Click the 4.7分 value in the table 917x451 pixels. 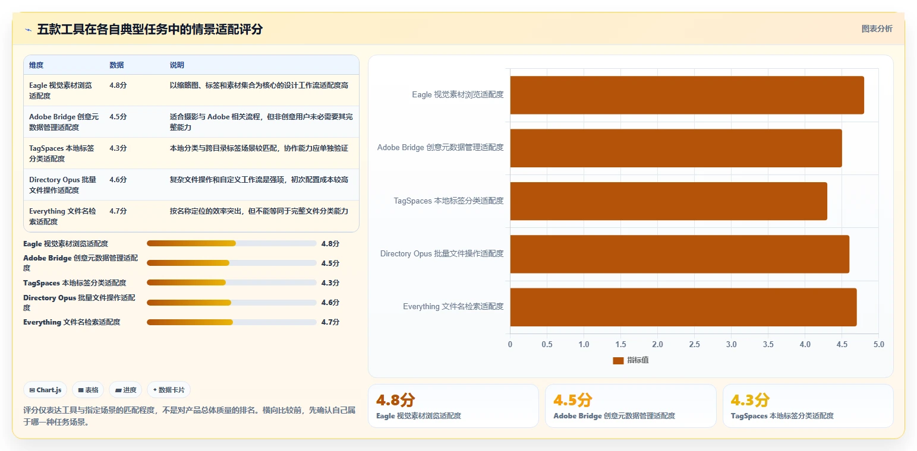click(118, 211)
